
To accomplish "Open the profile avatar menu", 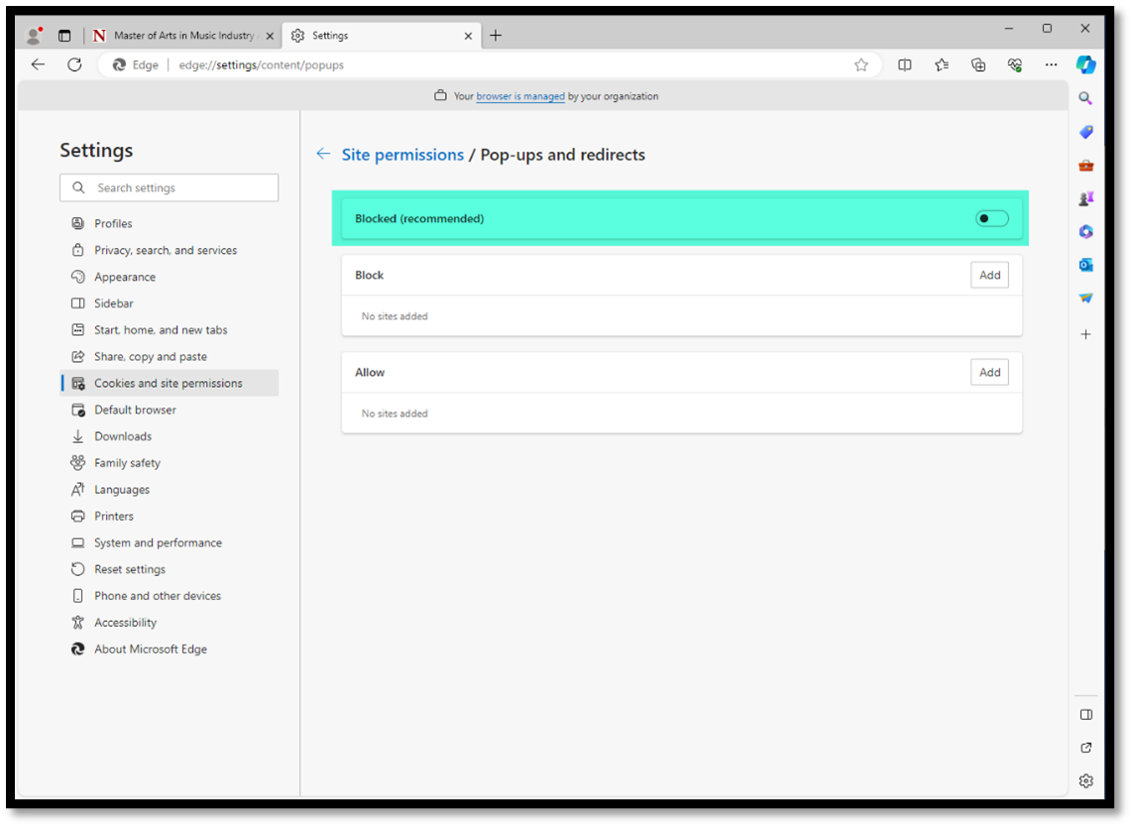I will [35, 36].
